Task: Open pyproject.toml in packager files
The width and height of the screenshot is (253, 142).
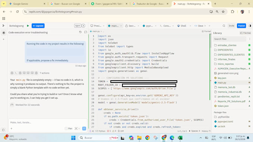Action: tap(225, 122)
